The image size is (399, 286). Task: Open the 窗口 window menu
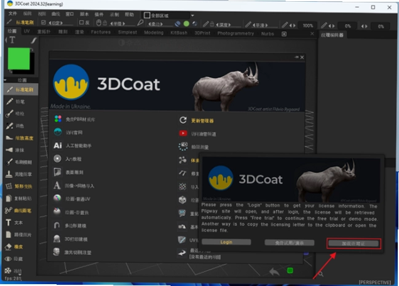tap(69, 14)
